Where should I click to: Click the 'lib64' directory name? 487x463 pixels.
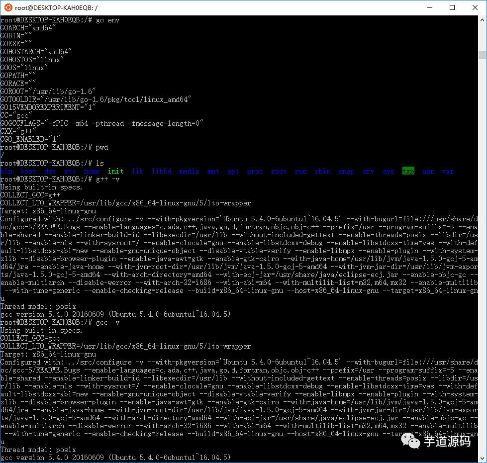coord(162,172)
